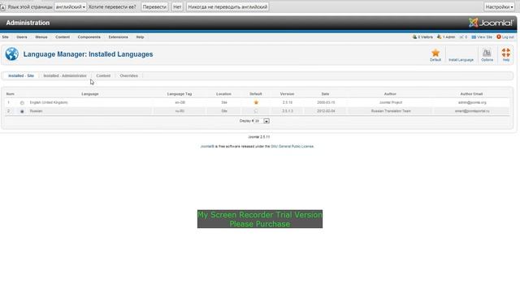Click the View Site icon
This screenshot has height=292, width=520.
click(x=474, y=37)
